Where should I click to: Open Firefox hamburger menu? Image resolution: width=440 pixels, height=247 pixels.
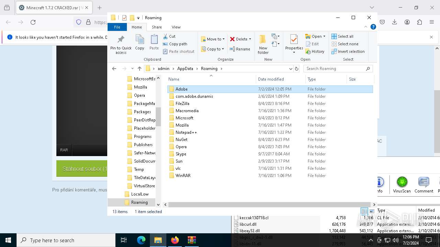click(432, 22)
